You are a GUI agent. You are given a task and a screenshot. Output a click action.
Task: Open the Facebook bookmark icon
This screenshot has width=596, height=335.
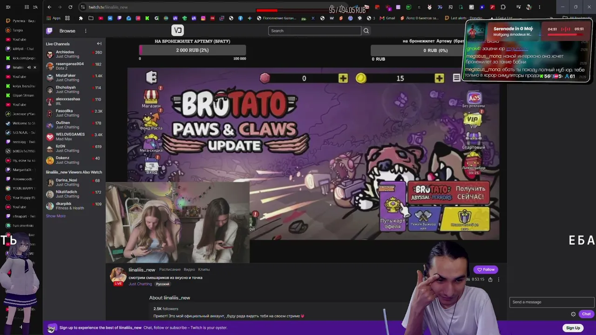pos(240,18)
